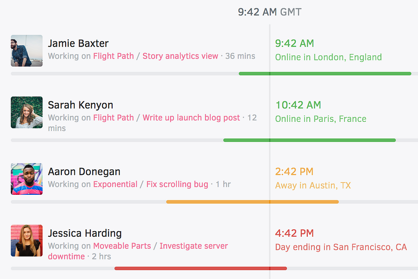The height and width of the screenshot is (279, 418).
Task: Click the Exponential project link
Action: (x=115, y=185)
